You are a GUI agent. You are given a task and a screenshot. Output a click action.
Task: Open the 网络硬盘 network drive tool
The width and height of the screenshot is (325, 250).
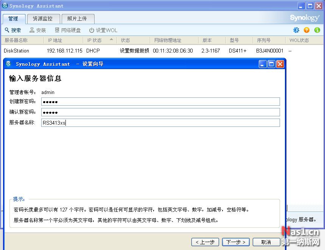point(68,30)
